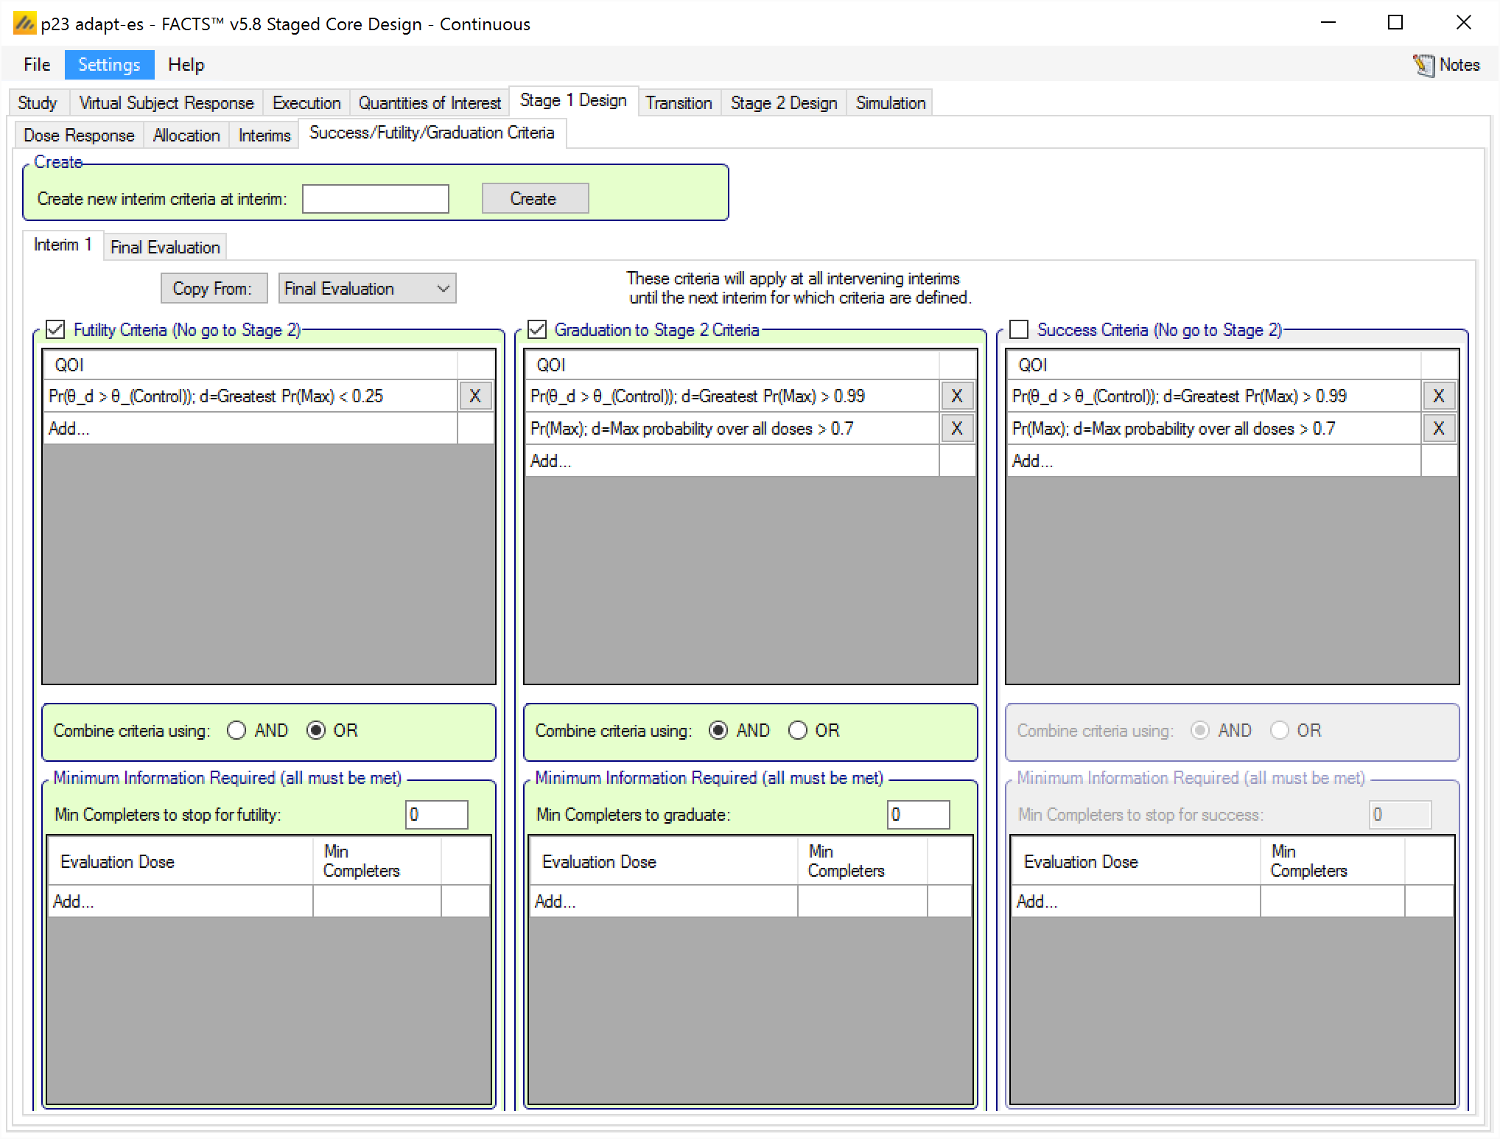The width and height of the screenshot is (1500, 1139).
Task: Remove futility Pr(Max) < 0.25 criterion
Action: 475,396
